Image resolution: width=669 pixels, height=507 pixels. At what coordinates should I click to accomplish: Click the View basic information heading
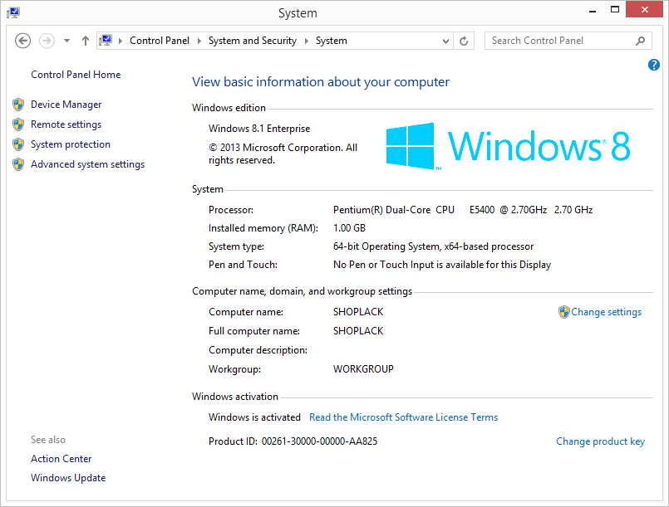click(321, 82)
